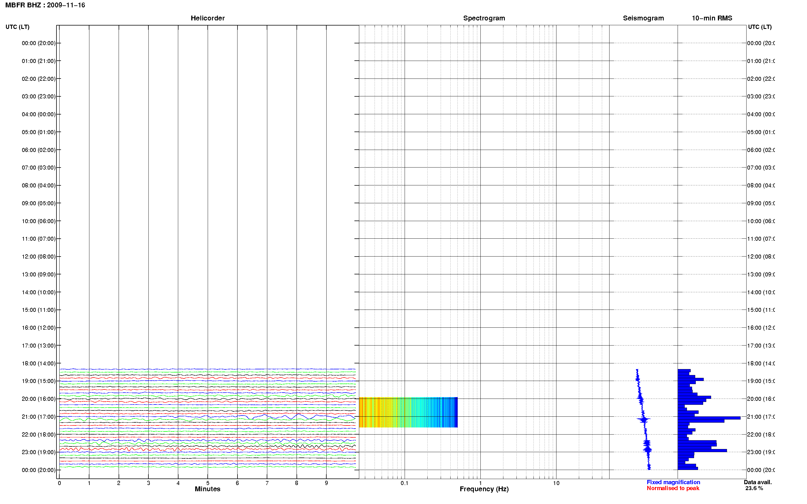This screenshot has width=807, height=504.
Task: Click left axis label 15:00 (11:00)
Action: 39,310
